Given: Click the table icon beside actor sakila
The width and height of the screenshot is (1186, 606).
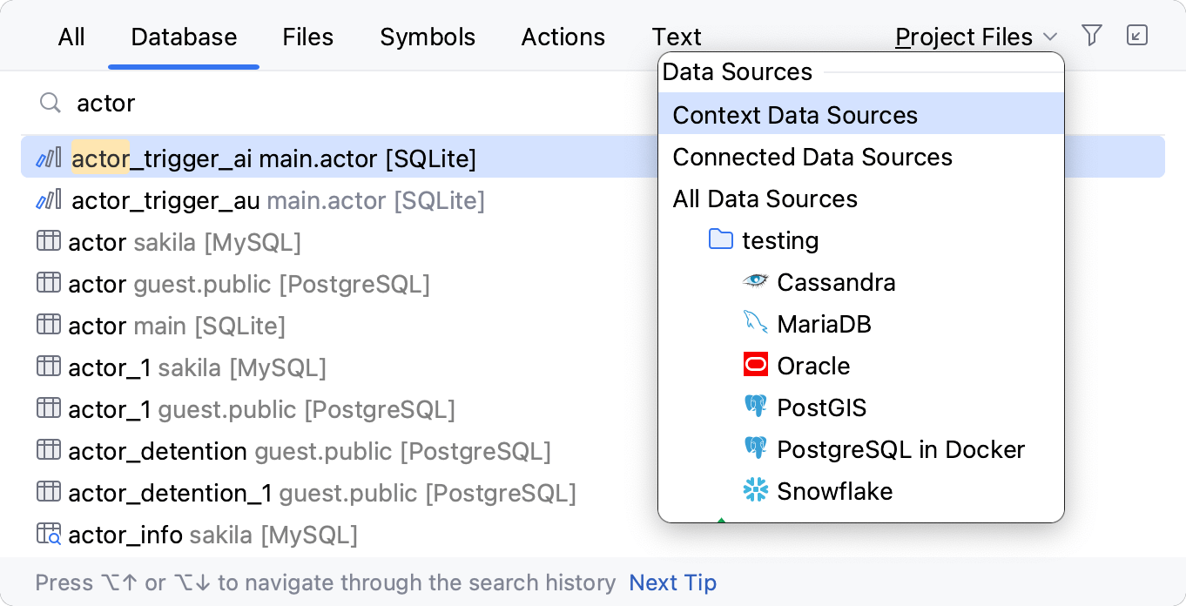Looking at the screenshot, I should point(49,241).
